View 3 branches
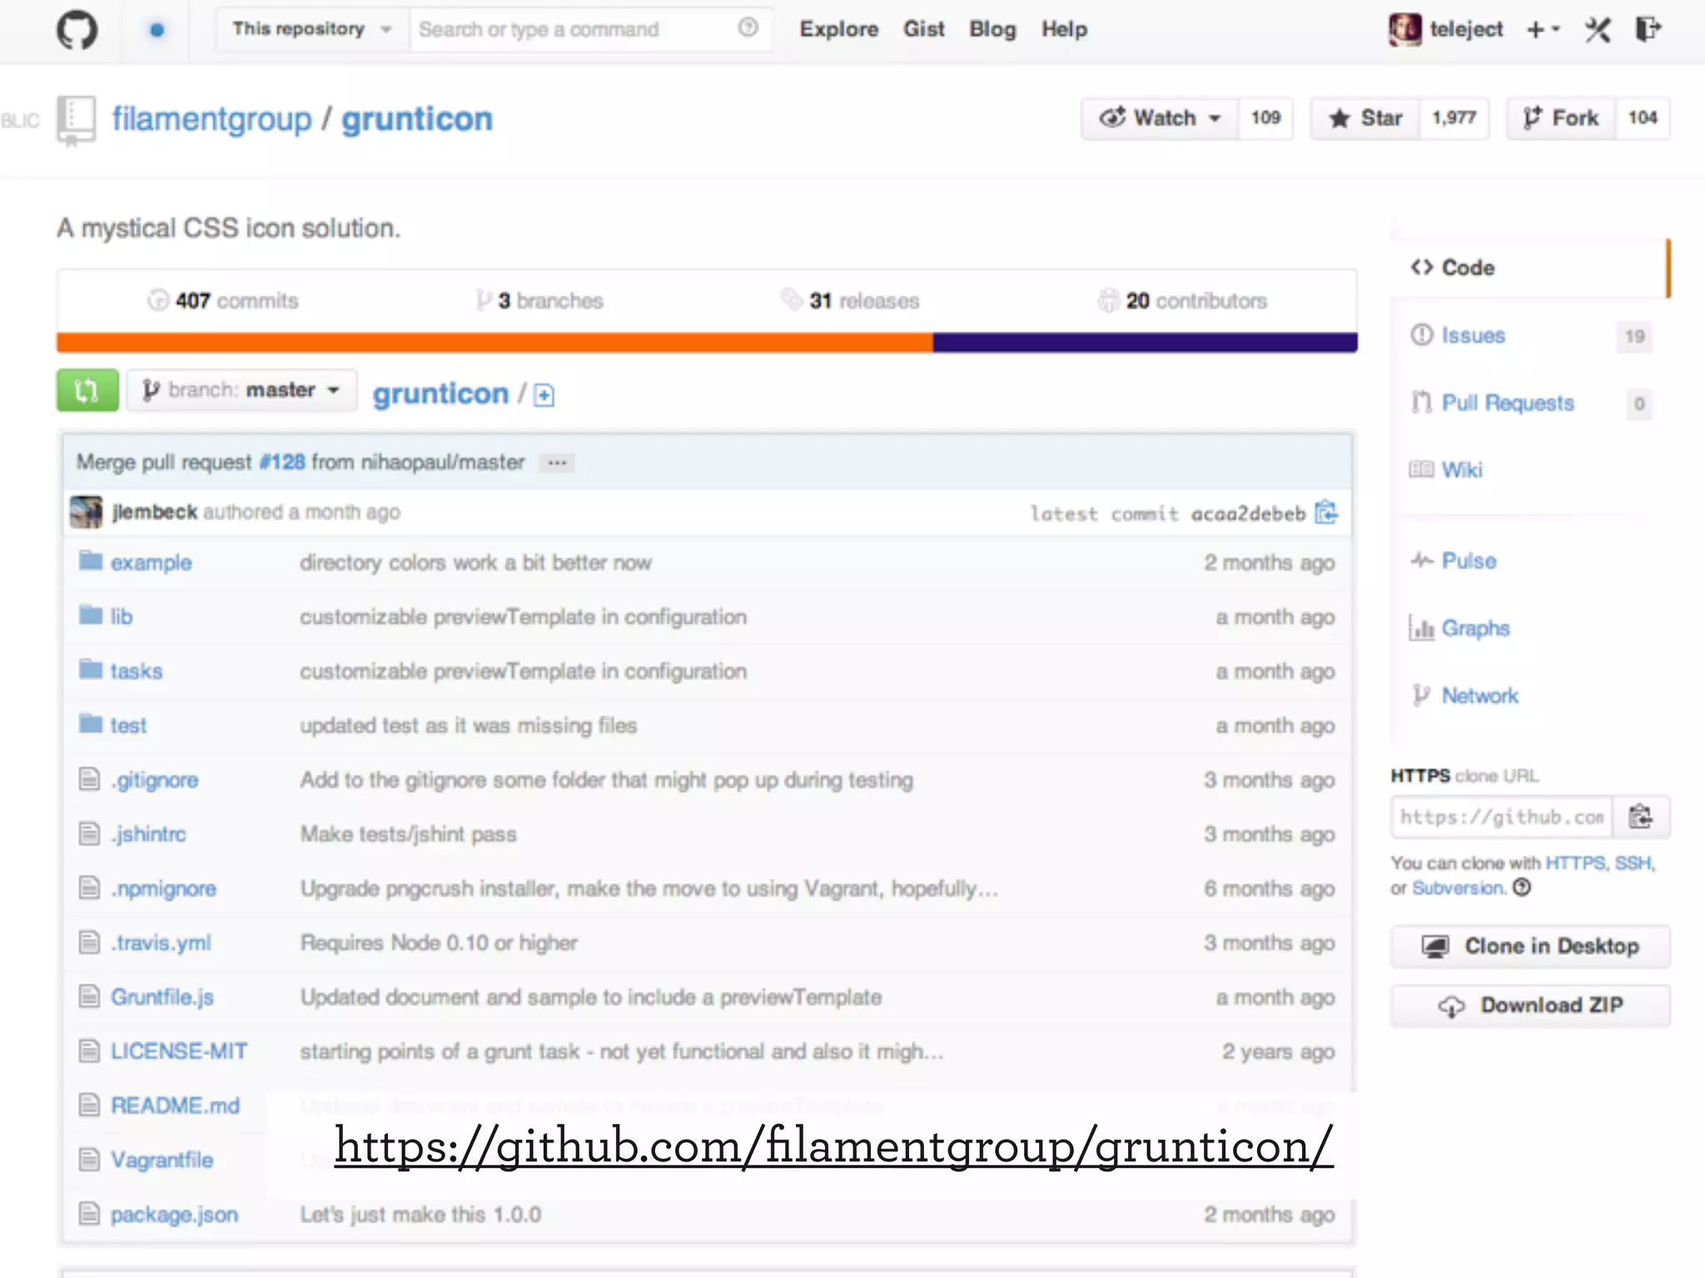 [x=539, y=300]
